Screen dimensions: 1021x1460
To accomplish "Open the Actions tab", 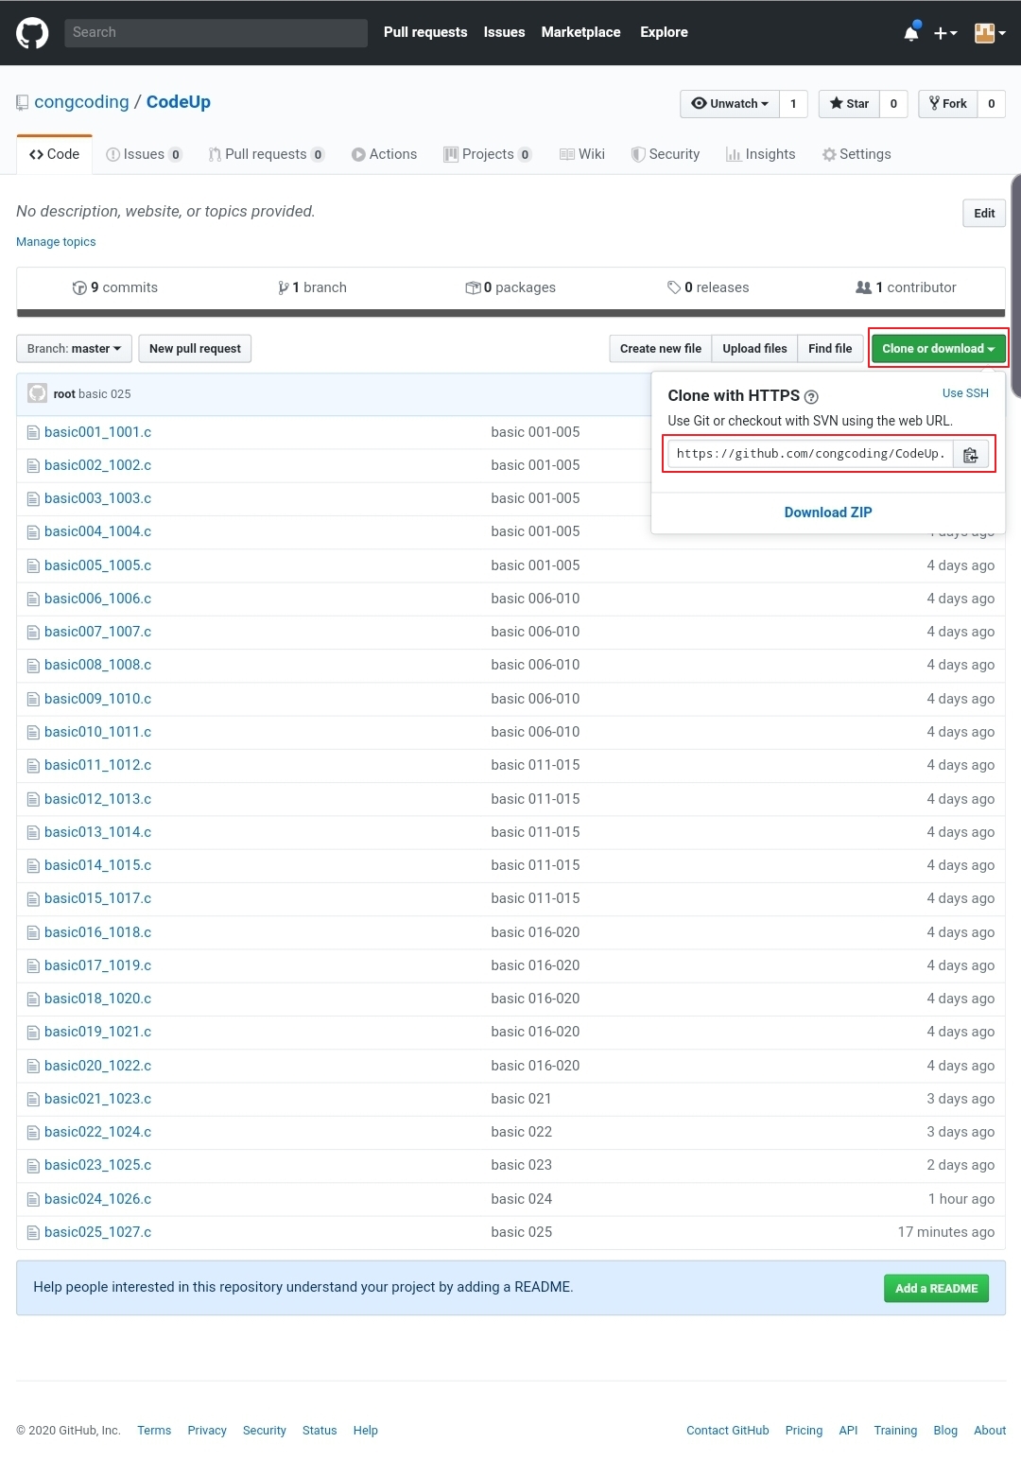I will pyautogui.click(x=384, y=154).
